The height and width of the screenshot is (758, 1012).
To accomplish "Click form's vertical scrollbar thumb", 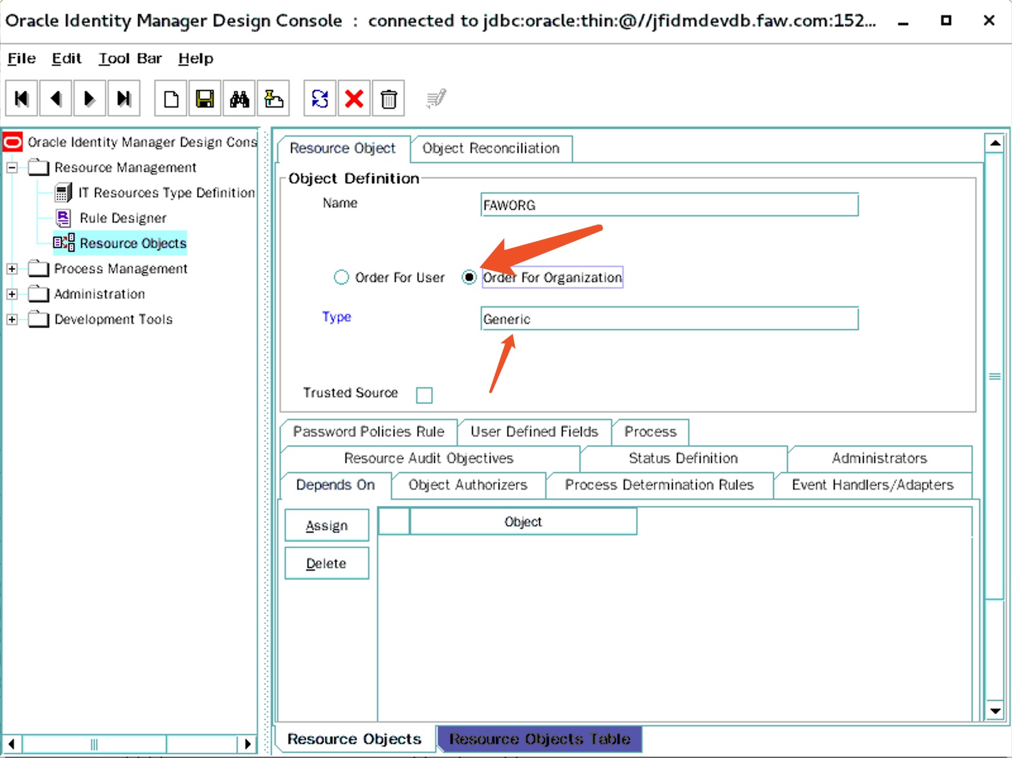I will point(995,376).
